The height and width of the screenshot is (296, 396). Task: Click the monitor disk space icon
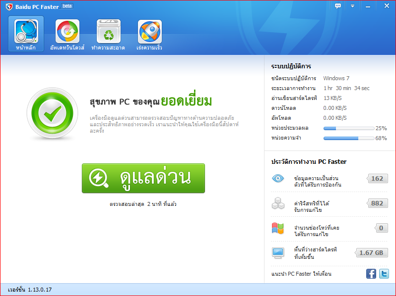pyautogui.click(x=278, y=252)
